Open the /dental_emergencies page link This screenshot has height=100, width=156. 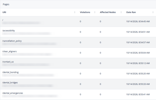point(13,93)
